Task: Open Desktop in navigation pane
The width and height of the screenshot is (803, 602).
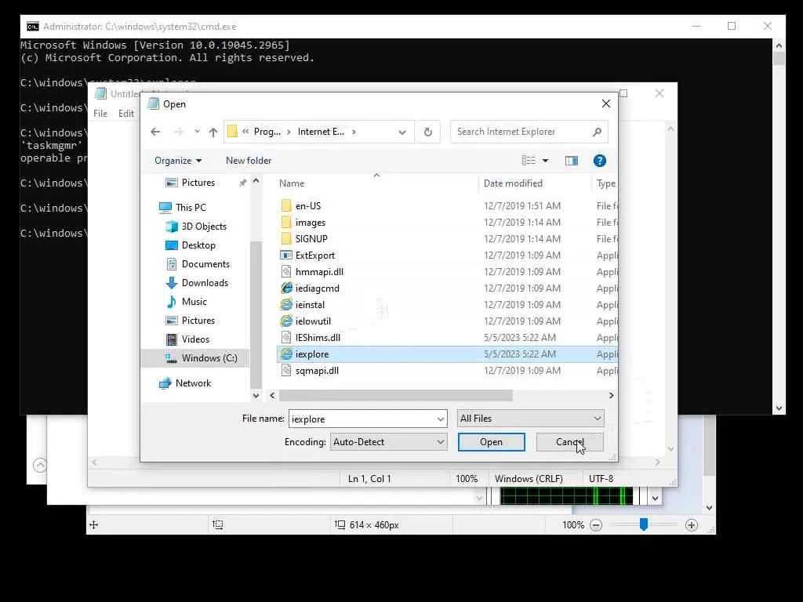Action: [x=198, y=245]
